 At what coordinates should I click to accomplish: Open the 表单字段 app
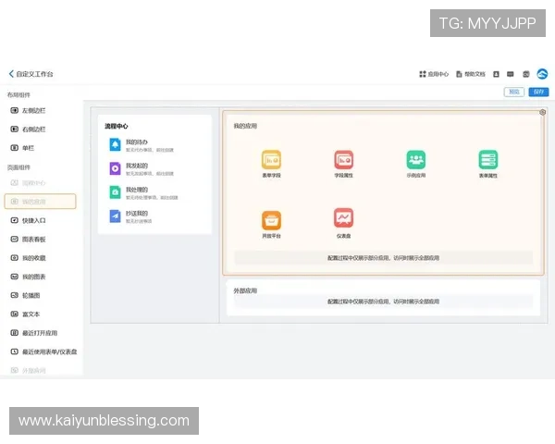pos(271,164)
